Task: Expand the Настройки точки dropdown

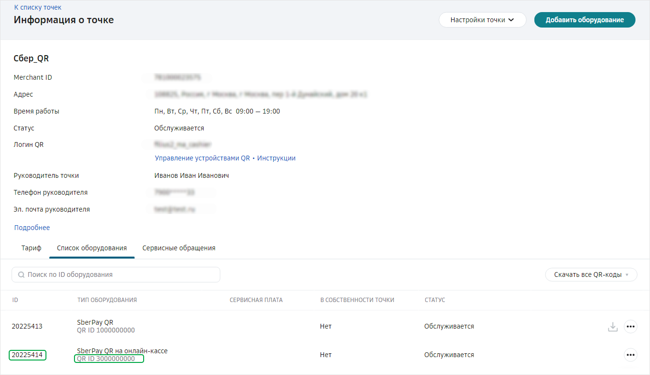Action: [482, 20]
